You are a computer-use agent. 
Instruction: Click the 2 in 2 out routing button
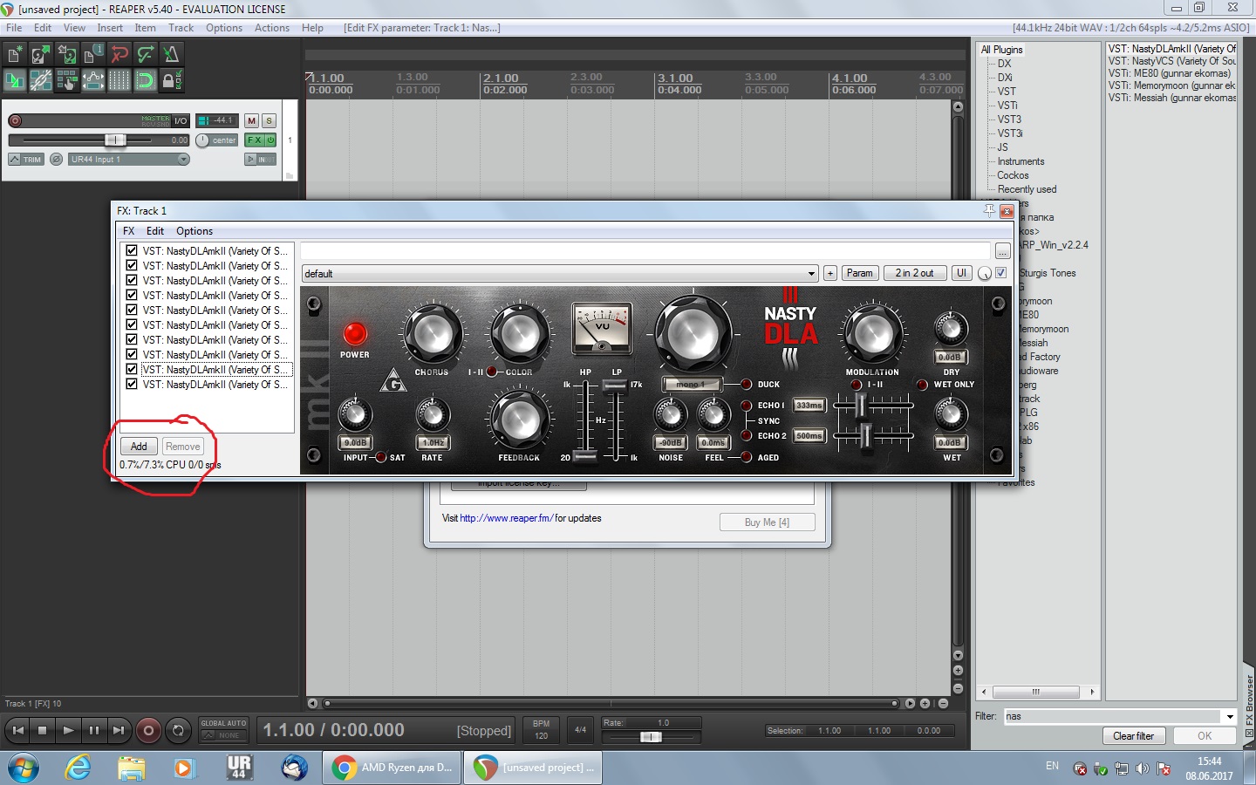point(914,273)
